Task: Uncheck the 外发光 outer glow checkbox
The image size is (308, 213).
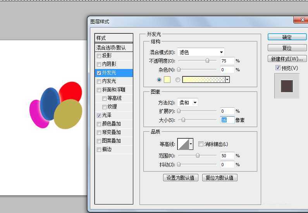Action: (99, 73)
